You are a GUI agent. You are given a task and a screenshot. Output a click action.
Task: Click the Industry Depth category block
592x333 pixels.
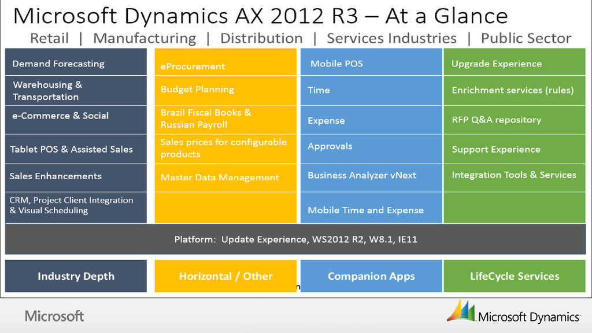(x=76, y=276)
